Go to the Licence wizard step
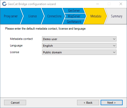Image resolution: width=127 pixels, height=108 pixels. coord(33,16)
